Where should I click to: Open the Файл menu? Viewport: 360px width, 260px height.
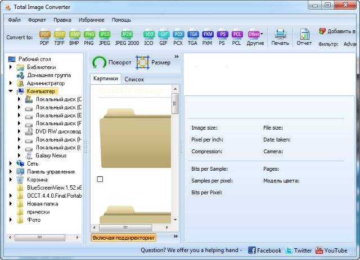click(15, 20)
